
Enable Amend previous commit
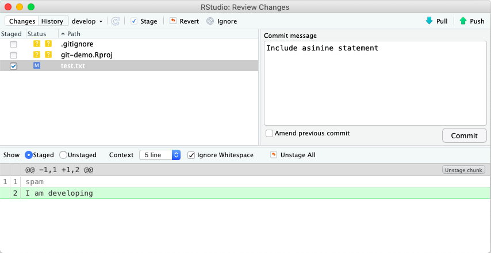(x=269, y=133)
